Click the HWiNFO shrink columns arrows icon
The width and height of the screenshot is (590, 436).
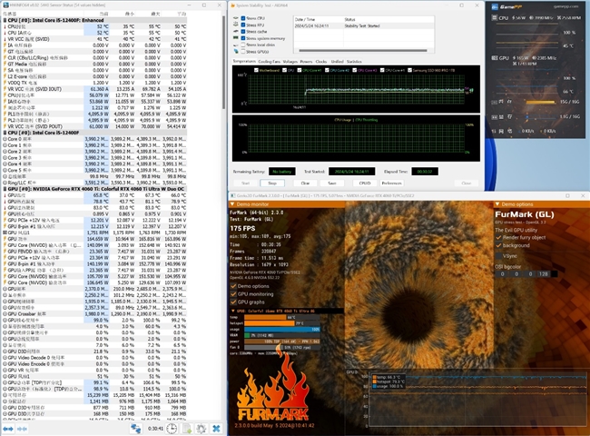pos(22,429)
